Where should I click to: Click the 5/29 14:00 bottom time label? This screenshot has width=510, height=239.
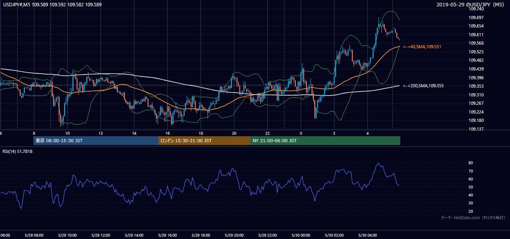click(134, 235)
